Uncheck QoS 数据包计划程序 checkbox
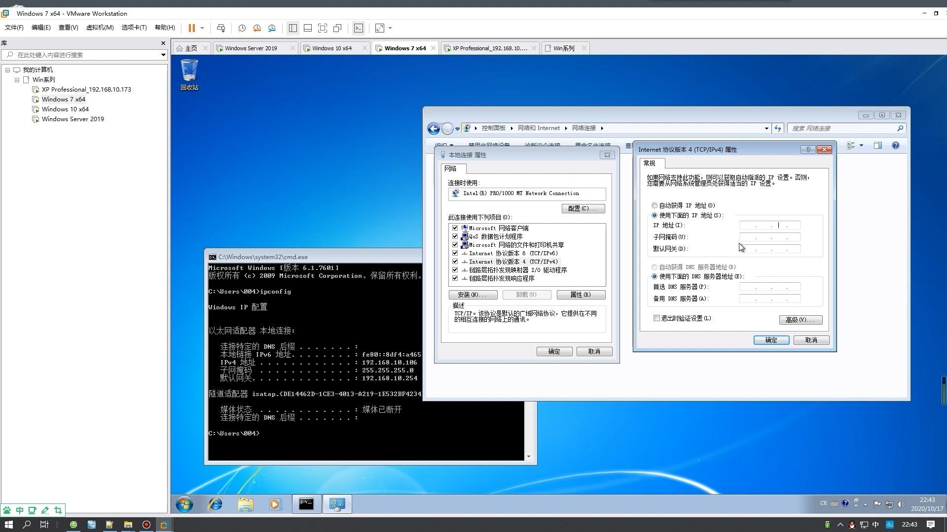The width and height of the screenshot is (947, 532). [455, 236]
